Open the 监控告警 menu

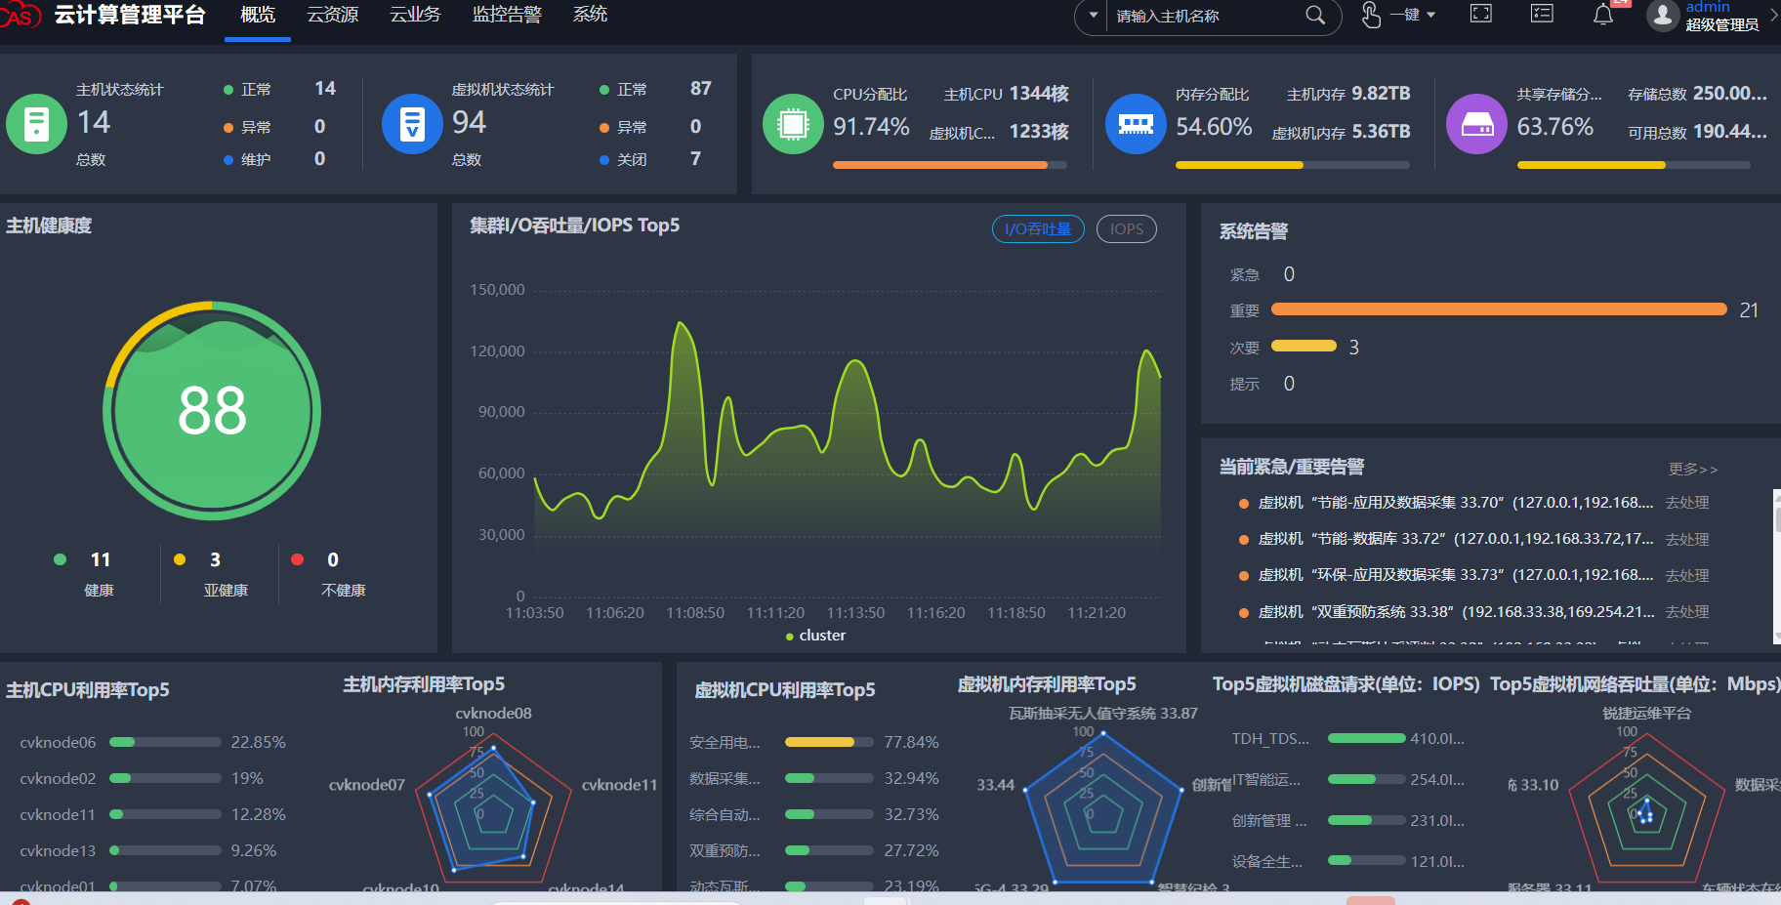pyautogui.click(x=507, y=15)
